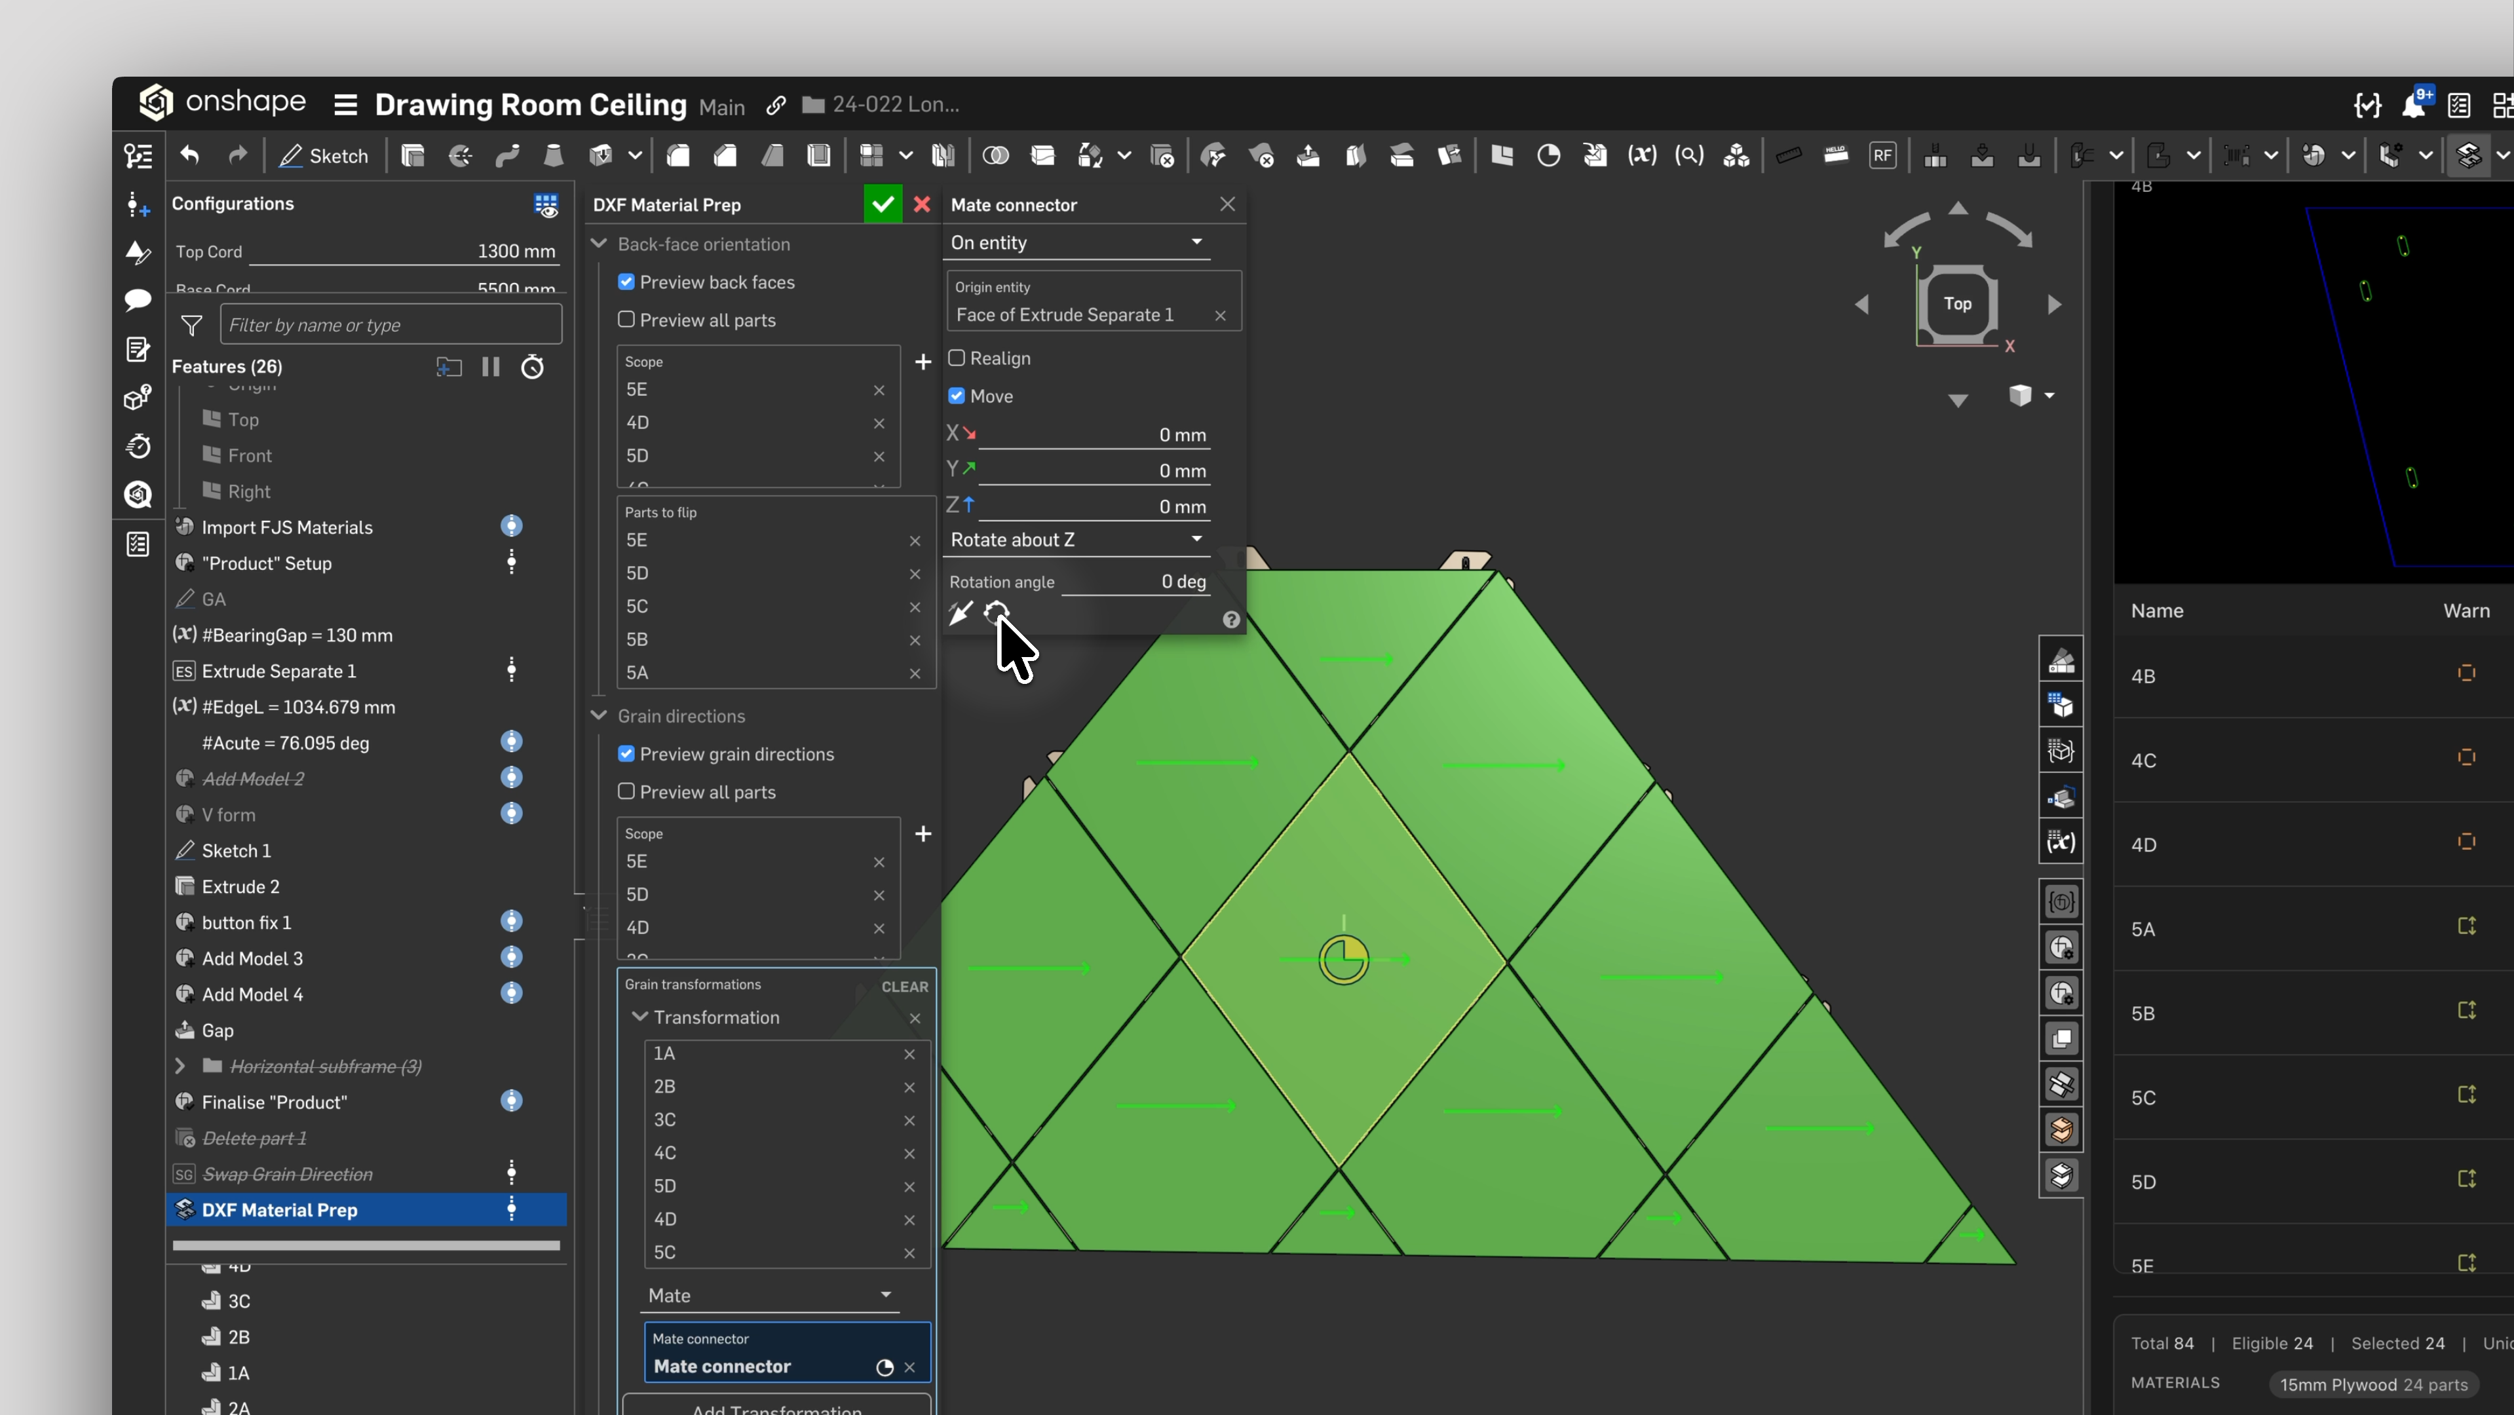Expand the Horizontal subframe folder
This screenshot has width=2514, height=1415.
[x=181, y=1066]
